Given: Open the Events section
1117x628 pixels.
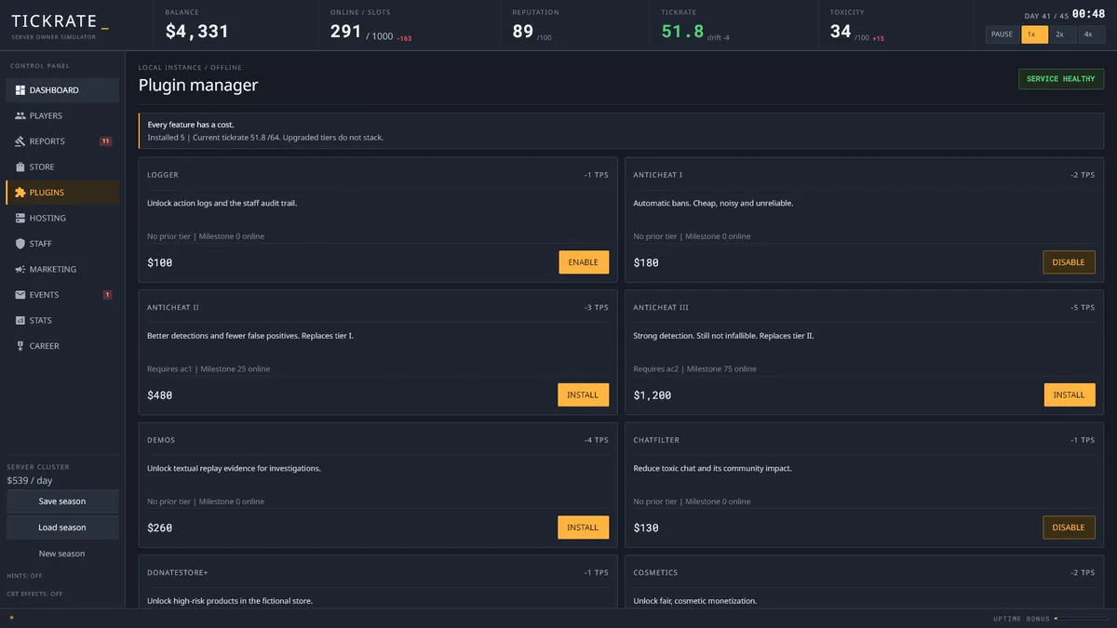Looking at the screenshot, I should (61, 295).
